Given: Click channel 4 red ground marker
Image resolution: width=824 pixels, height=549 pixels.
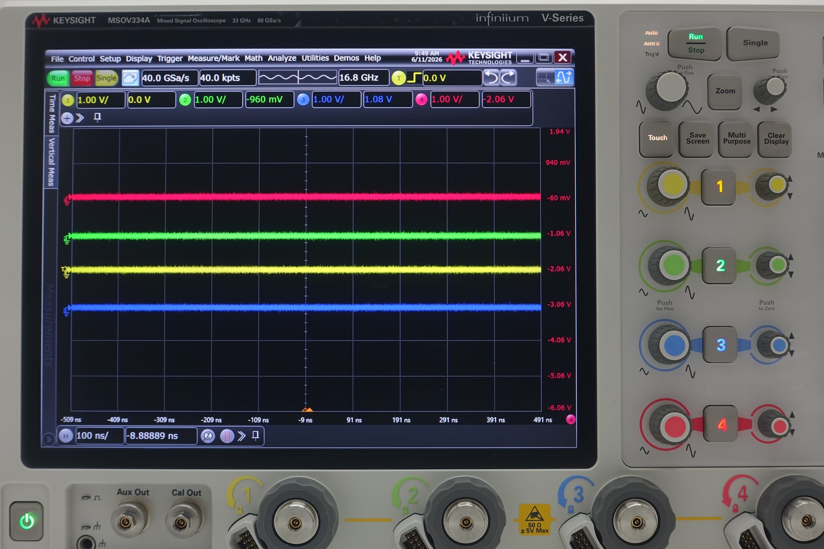Looking at the screenshot, I should pos(68,199).
